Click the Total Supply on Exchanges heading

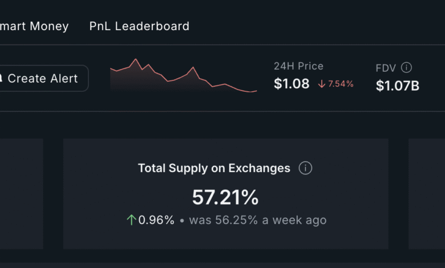(214, 168)
